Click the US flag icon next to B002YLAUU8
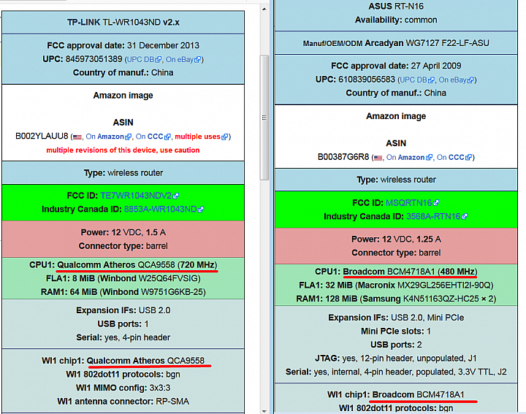The image size is (526, 414). click(77, 137)
